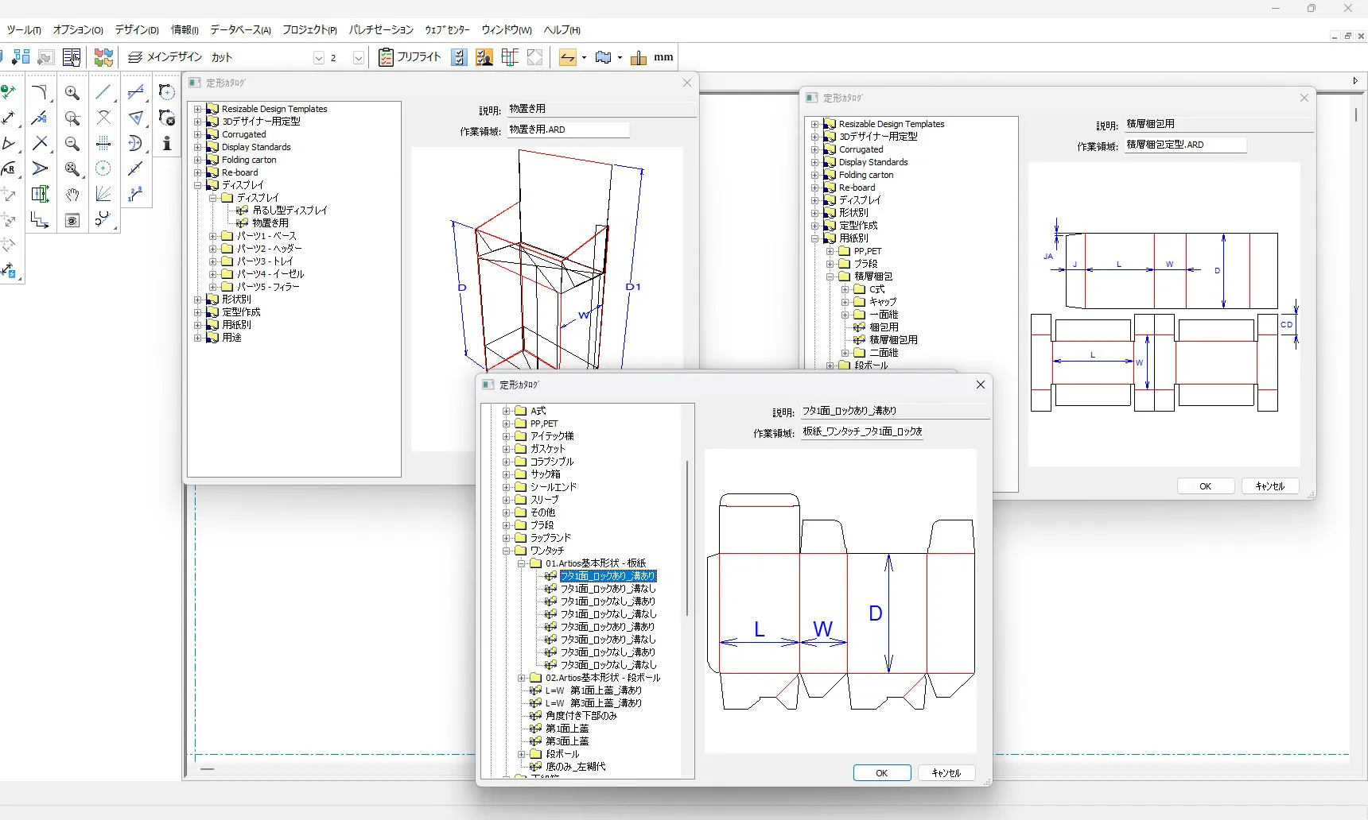Select the Zoom Out magnifier tool
The image size is (1368, 820).
pos(72,144)
